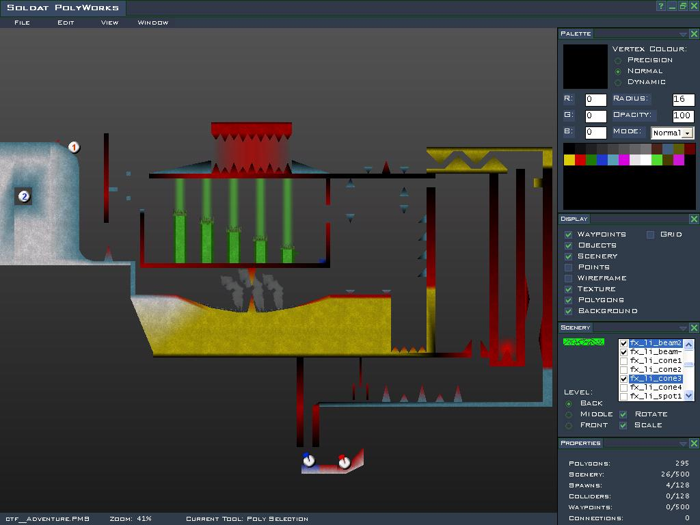Close the Display panel
The height and width of the screenshot is (525, 700).
click(694, 219)
